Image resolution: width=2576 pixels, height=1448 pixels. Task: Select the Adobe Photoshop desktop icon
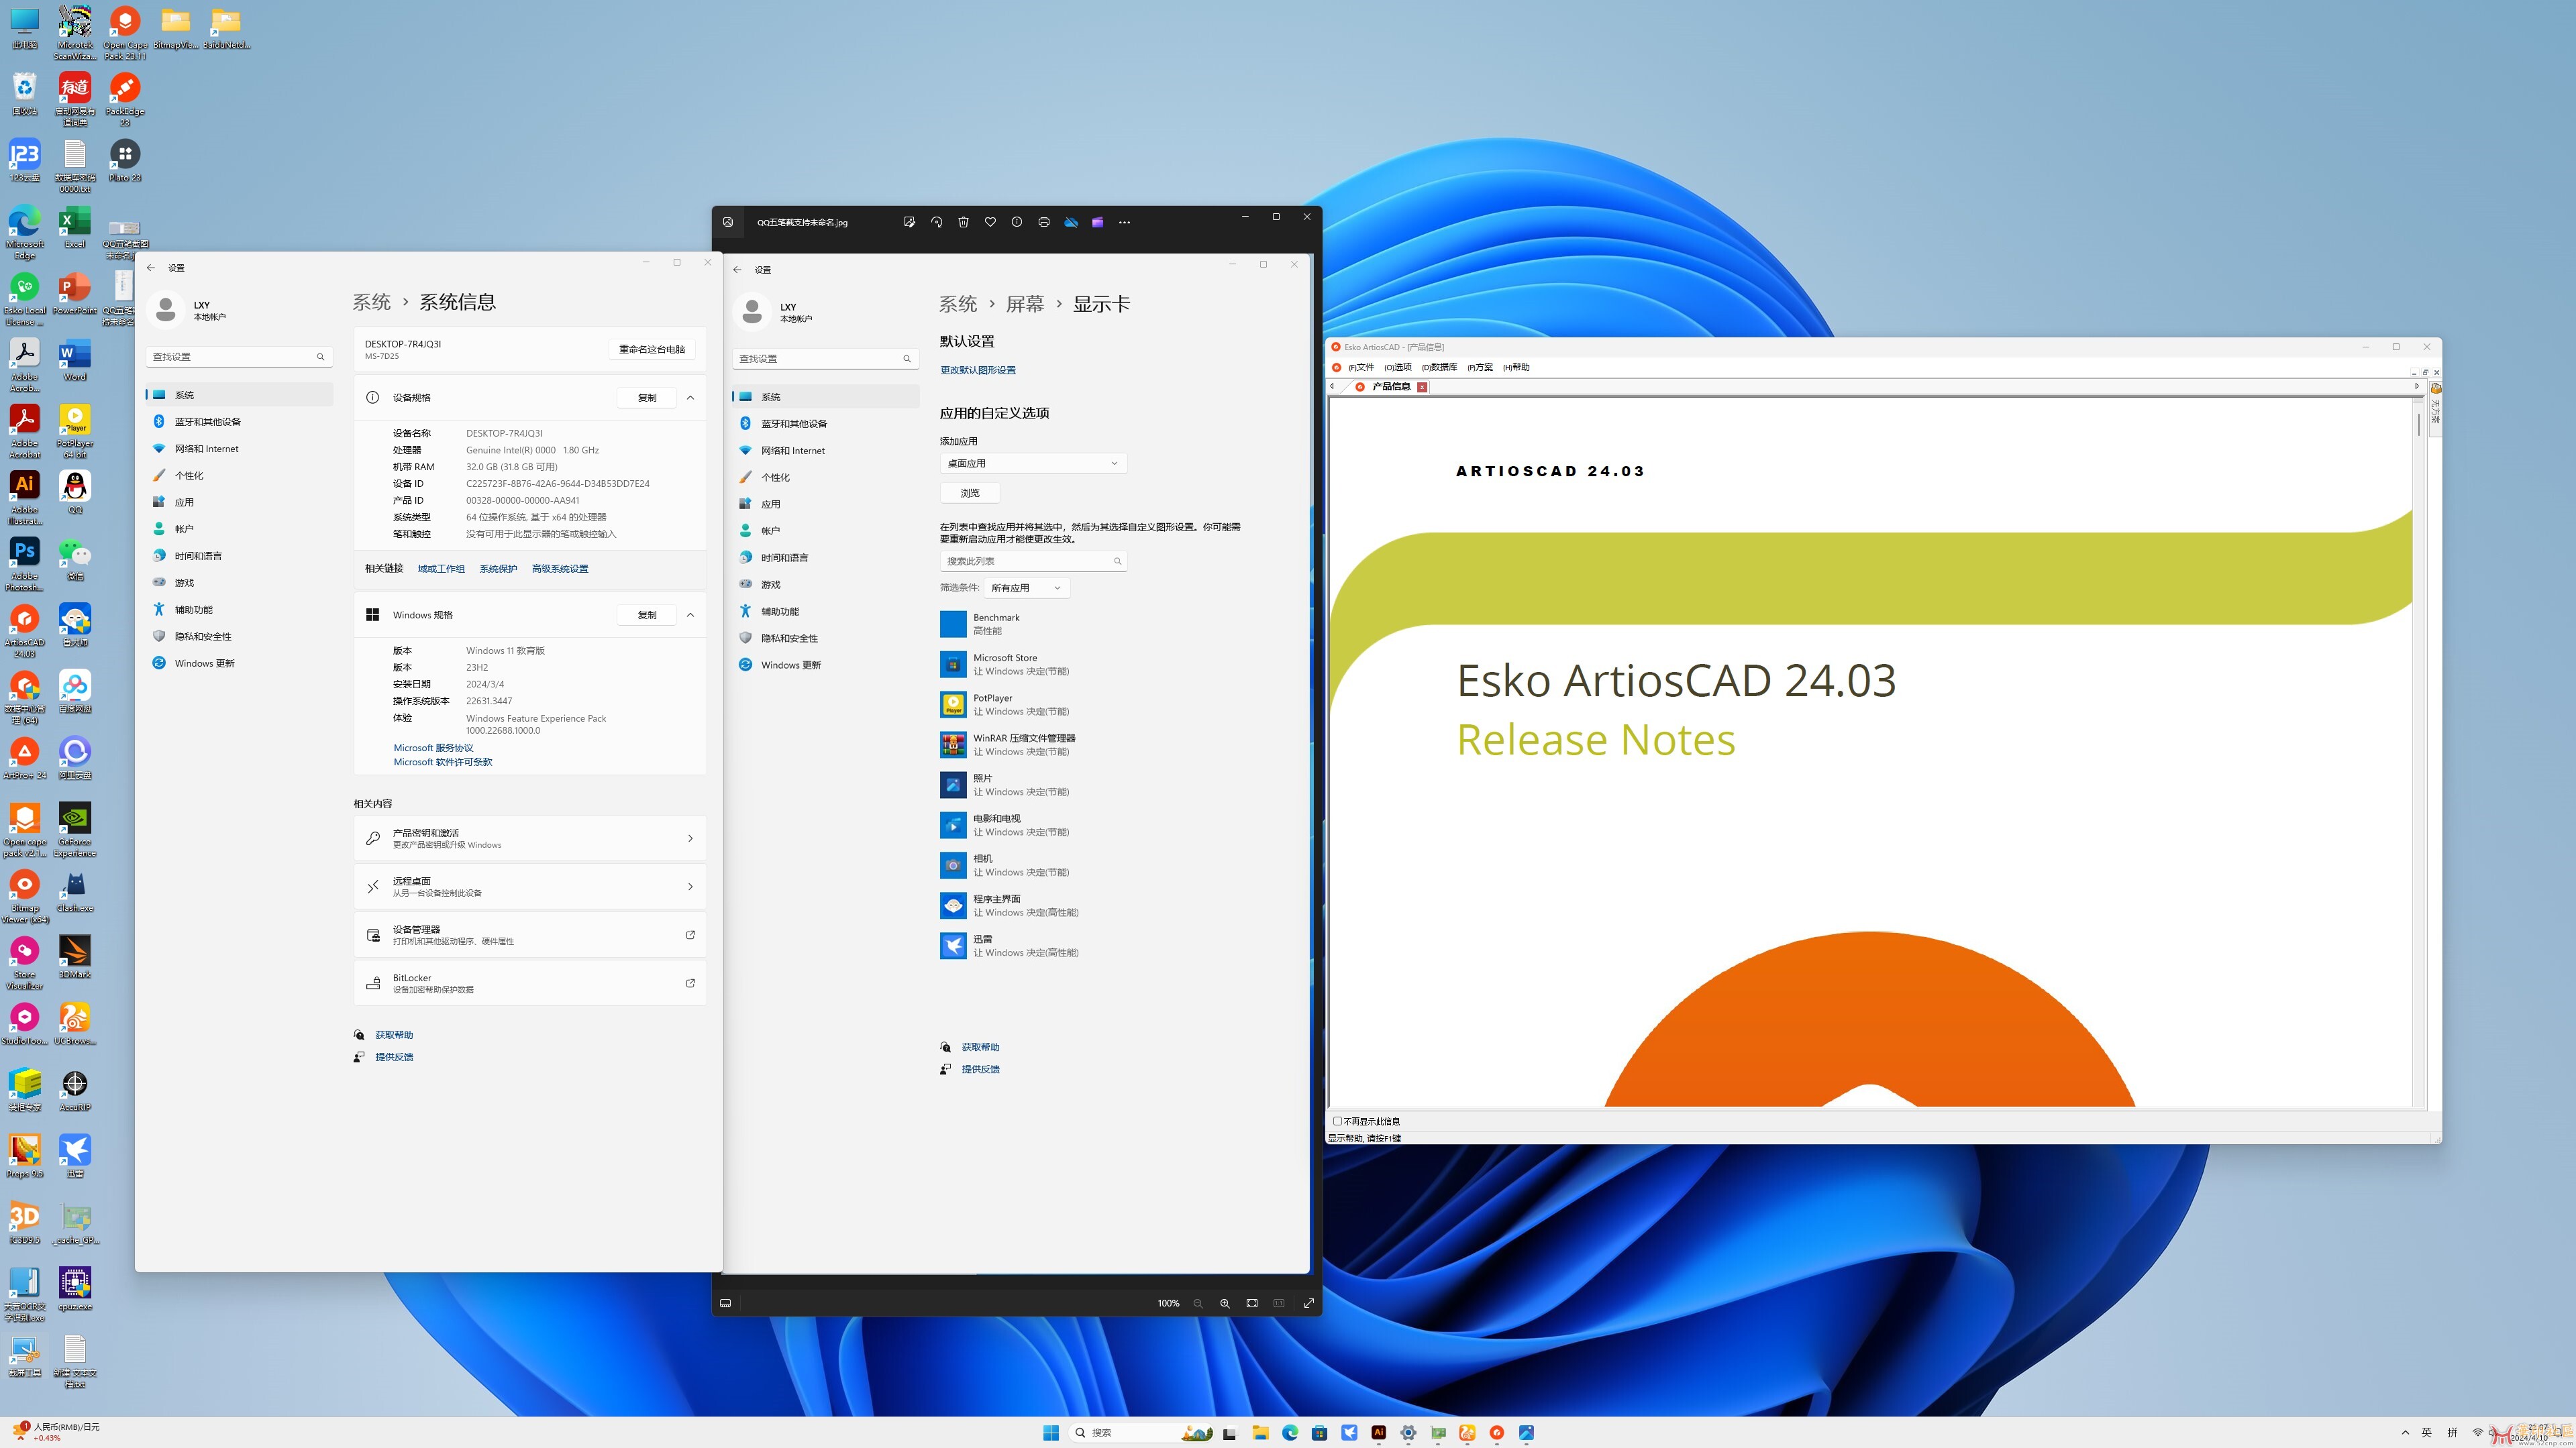25,563
